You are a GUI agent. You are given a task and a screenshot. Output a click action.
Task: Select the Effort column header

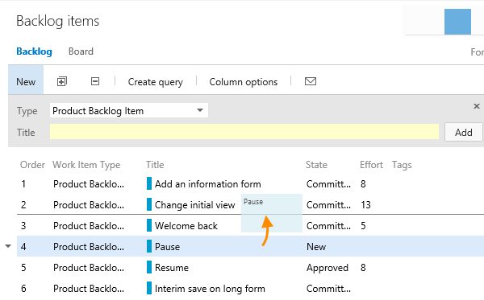(x=371, y=165)
